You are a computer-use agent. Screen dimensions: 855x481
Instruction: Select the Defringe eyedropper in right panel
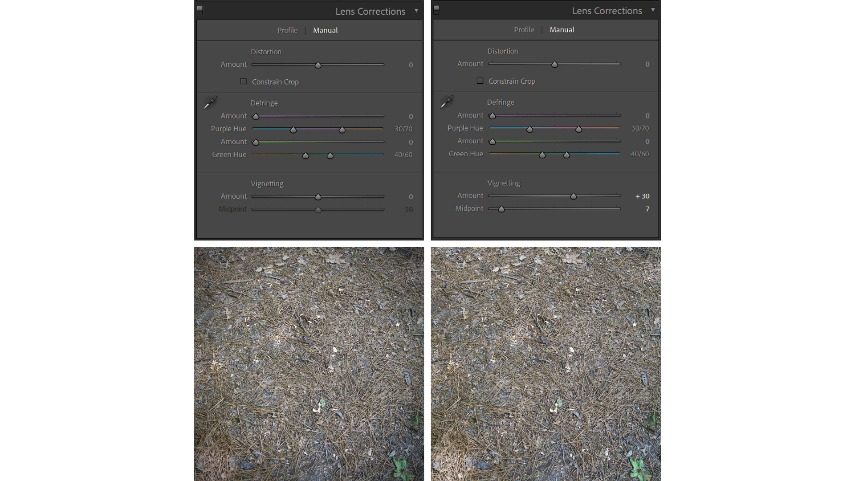point(446,101)
